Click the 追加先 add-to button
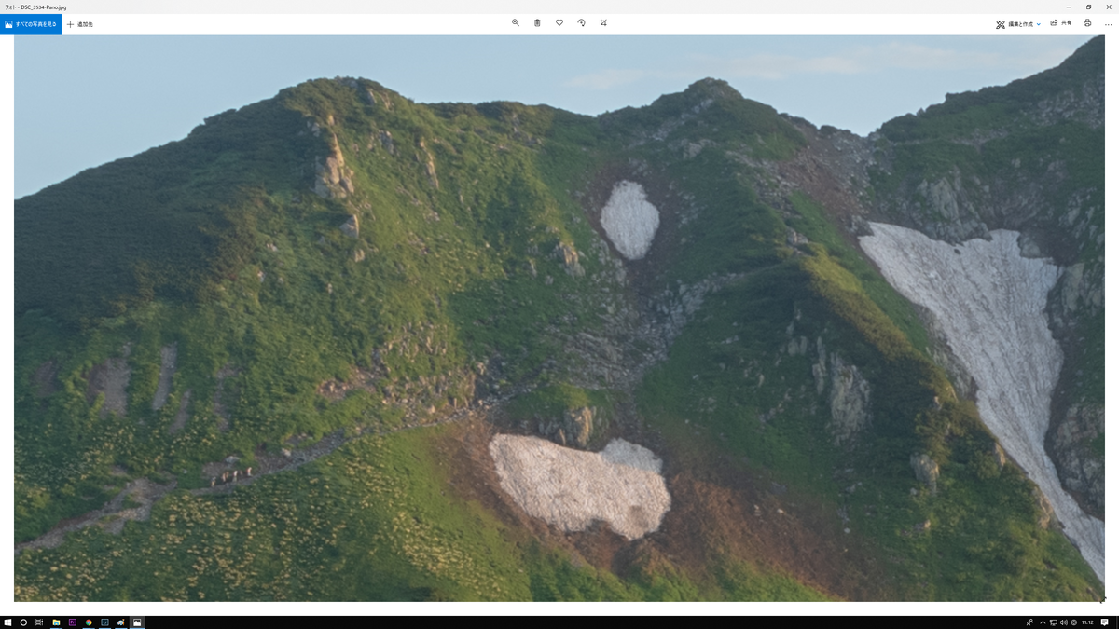The image size is (1119, 629). [x=79, y=24]
